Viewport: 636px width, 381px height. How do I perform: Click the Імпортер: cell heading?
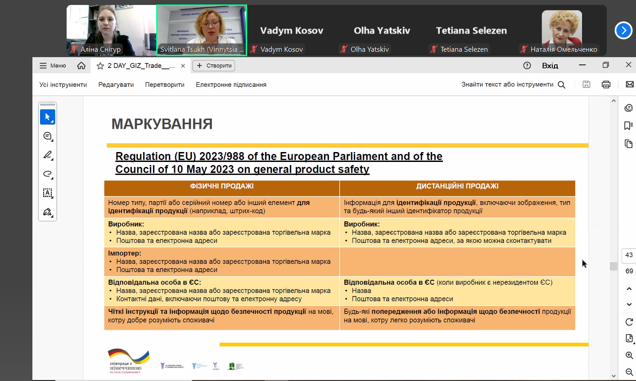click(125, 253)
